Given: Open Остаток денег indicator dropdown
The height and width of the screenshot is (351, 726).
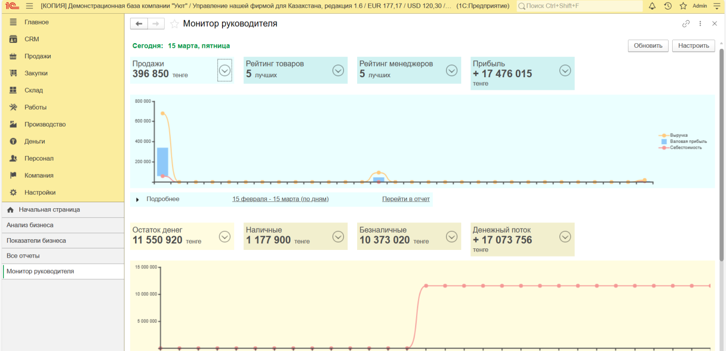Looking at the screenshot, I should (x=225, y=237).
